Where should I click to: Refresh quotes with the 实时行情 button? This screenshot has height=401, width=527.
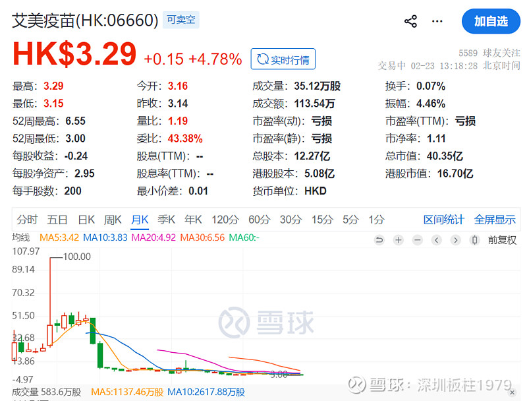283,59
